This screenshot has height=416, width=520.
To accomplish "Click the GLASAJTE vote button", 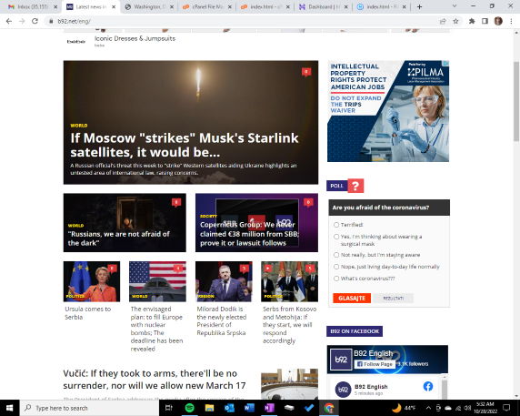I will tap(352, 299).
